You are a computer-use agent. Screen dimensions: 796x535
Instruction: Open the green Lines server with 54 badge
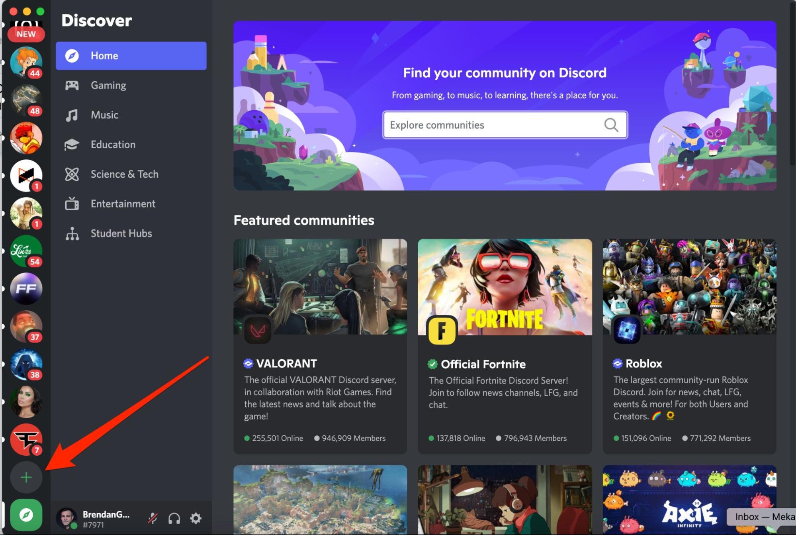[x=26, y=251]
